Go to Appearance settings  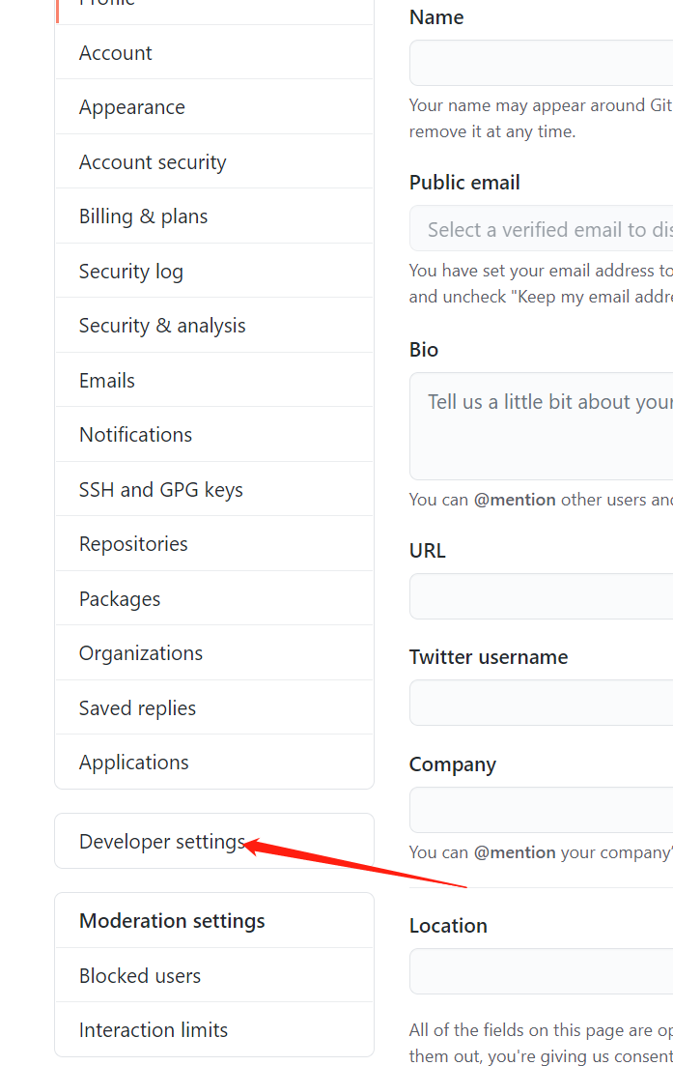tap(132, 107)
